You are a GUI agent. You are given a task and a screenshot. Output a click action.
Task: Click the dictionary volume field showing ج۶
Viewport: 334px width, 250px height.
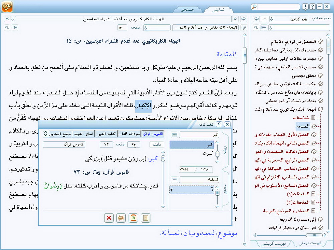(x=134, y=145)
